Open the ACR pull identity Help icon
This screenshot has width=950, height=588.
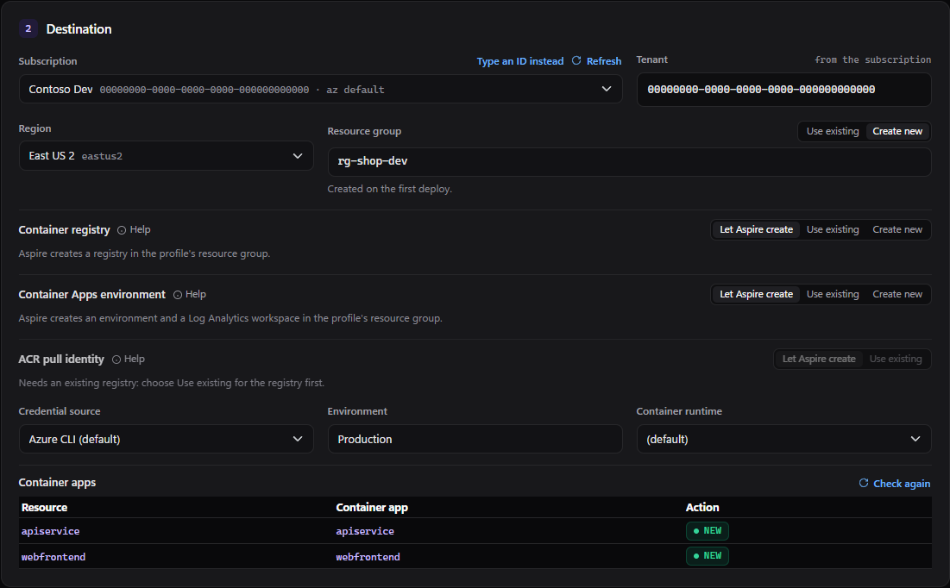pyautogui.click(x=116, y=360)
